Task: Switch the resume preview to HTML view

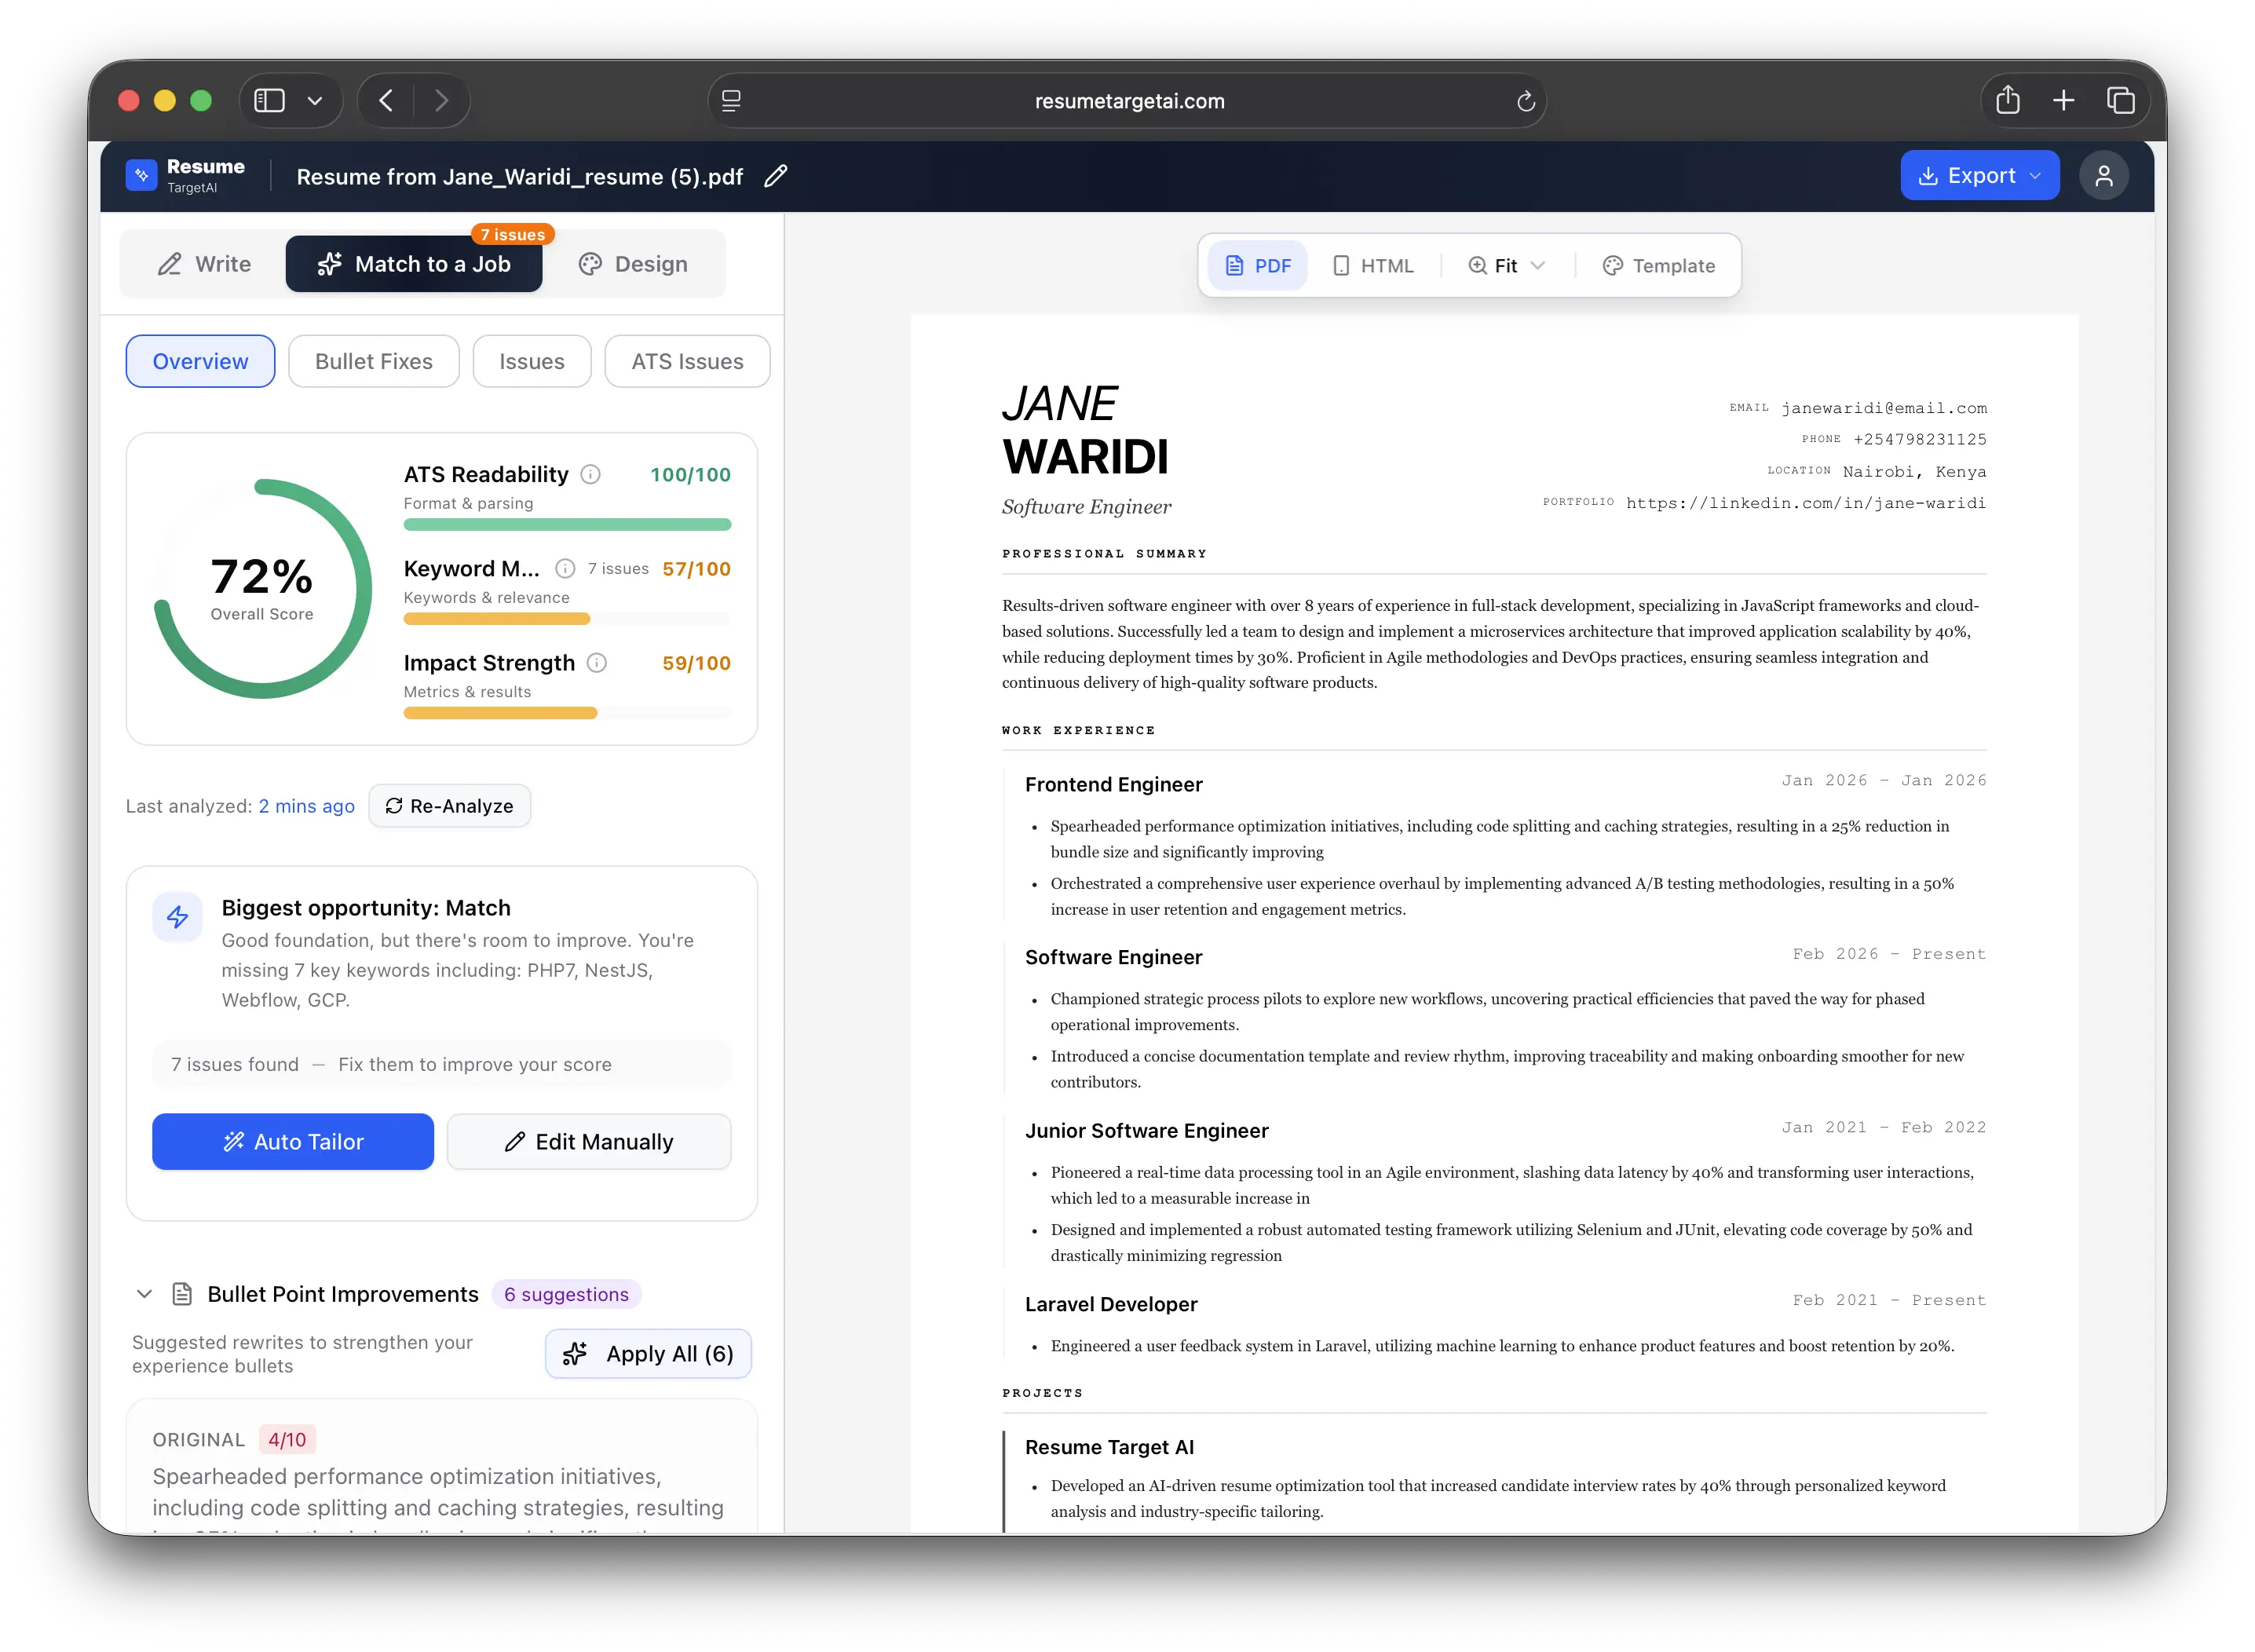Action: pos(1374,265)
